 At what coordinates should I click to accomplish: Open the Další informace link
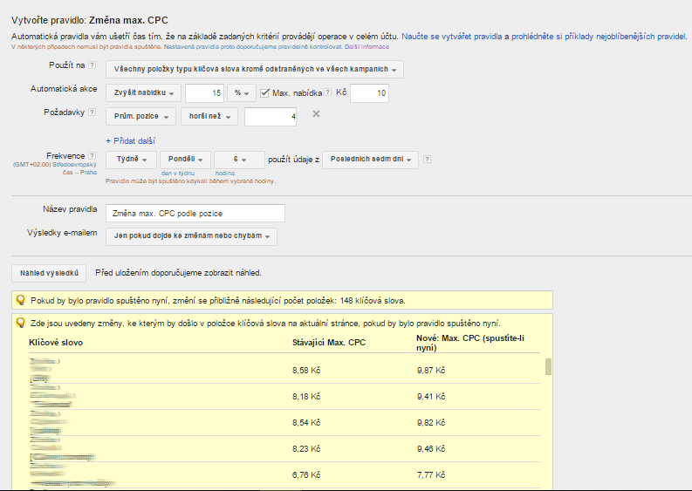point(367,47)
